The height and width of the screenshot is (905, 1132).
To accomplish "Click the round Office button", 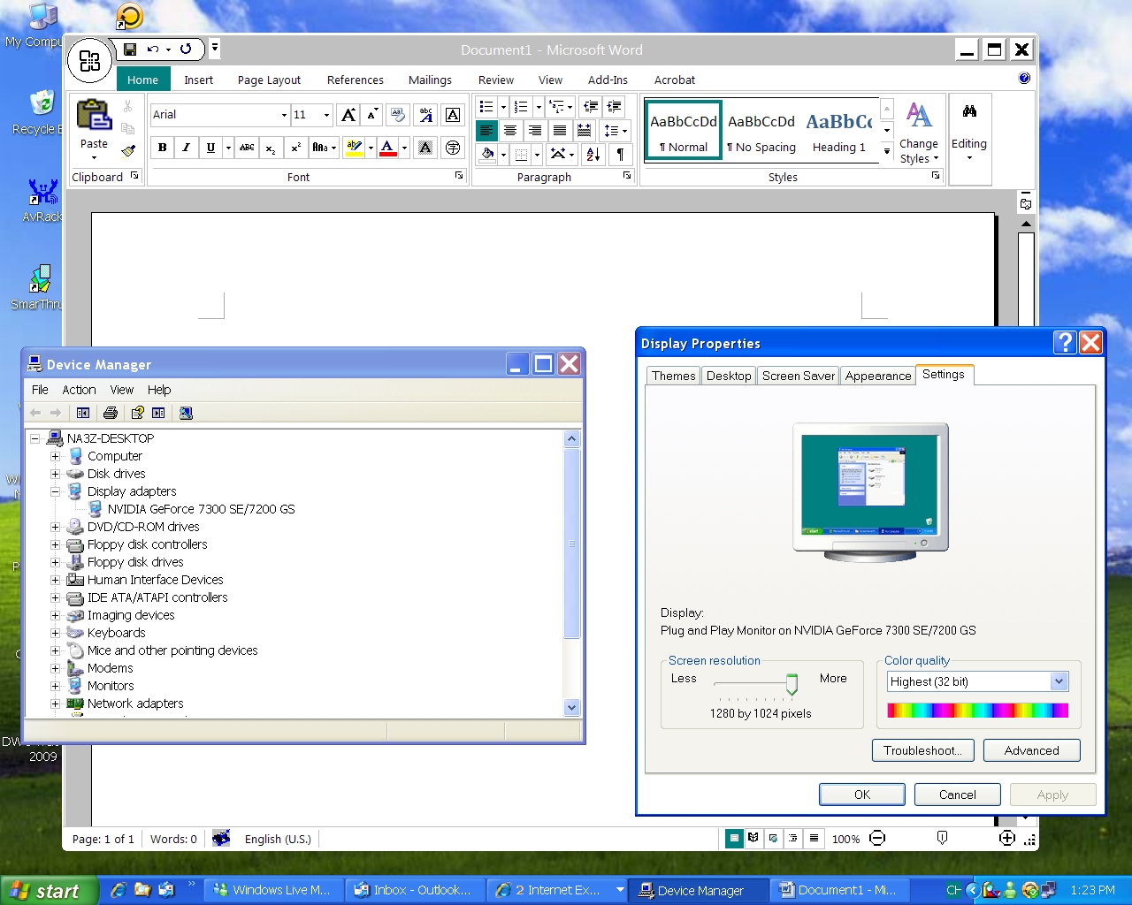I will coord(89,61).
